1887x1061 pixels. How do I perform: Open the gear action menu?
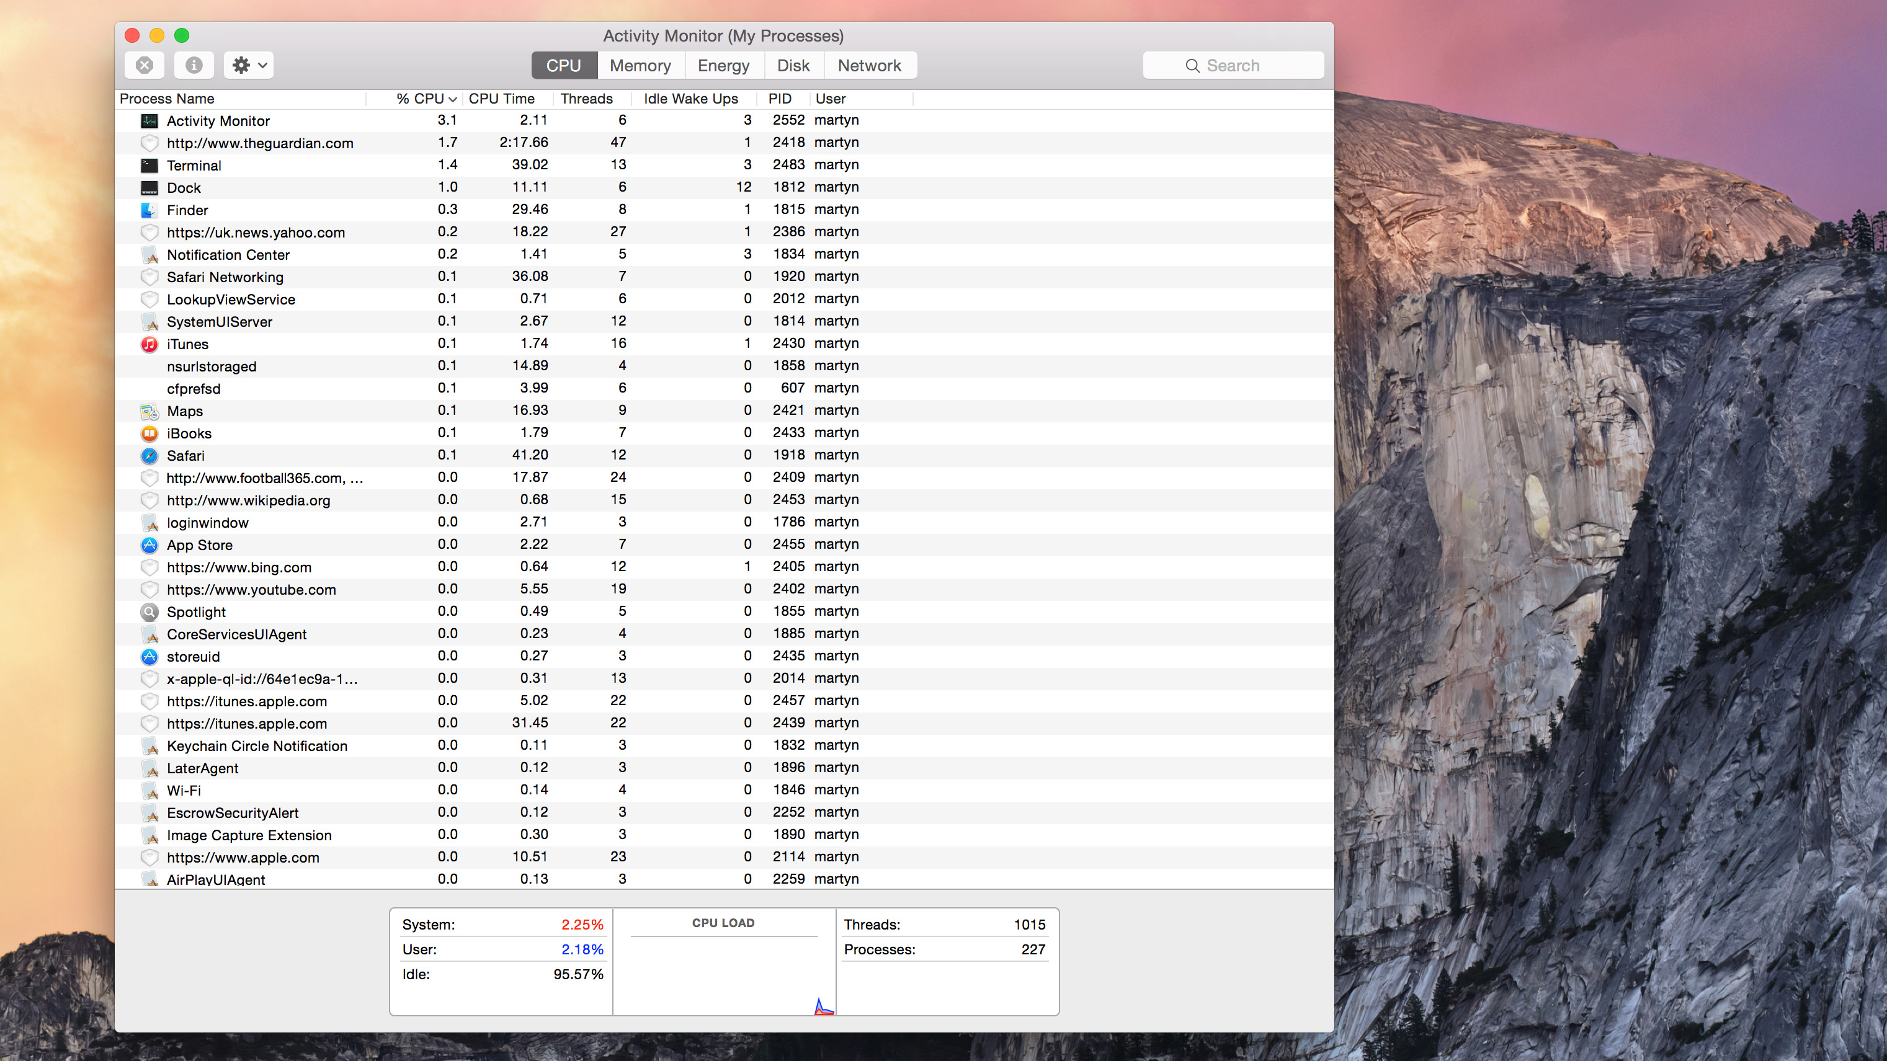(x=249, y=65)
